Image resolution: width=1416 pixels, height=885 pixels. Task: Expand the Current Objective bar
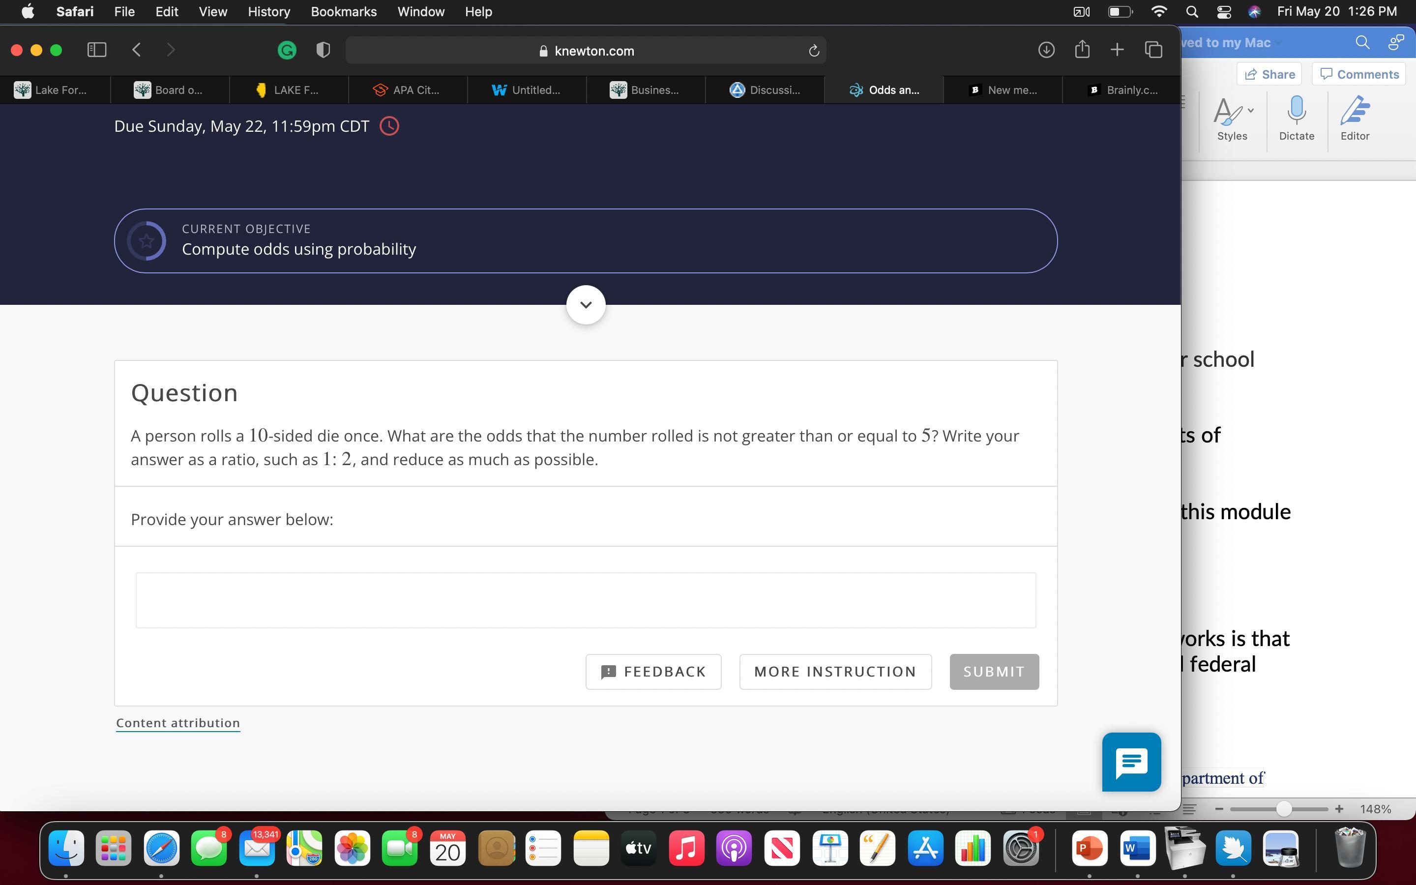click(x=585, y=240)
